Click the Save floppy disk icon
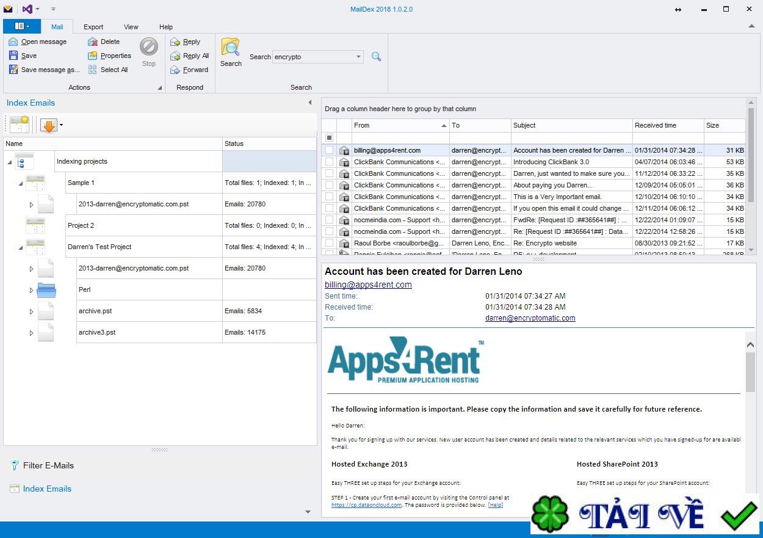The image size is (763, 538). click(13, 56)
